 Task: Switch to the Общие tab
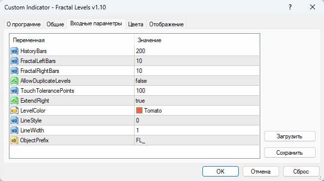pyautogui.click(x=55, y=24)
